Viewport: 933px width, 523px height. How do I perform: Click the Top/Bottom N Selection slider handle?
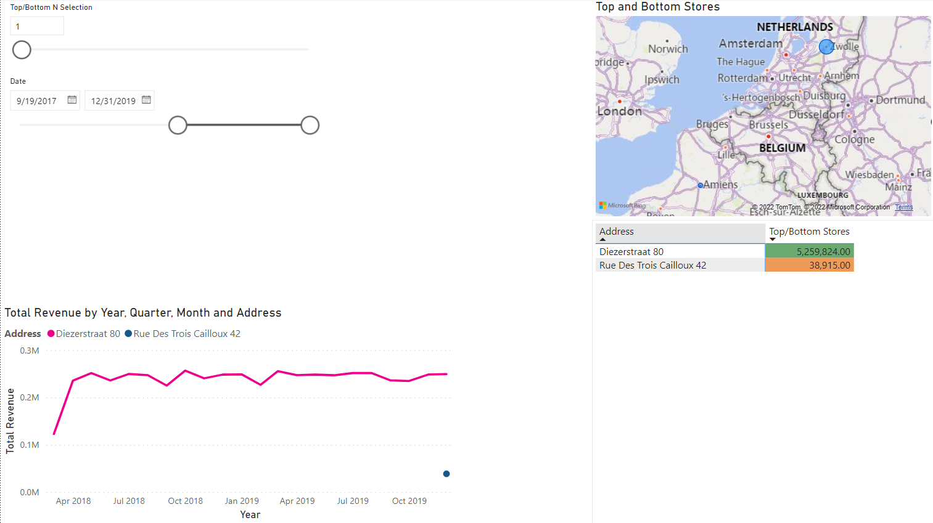pos(22,50)
